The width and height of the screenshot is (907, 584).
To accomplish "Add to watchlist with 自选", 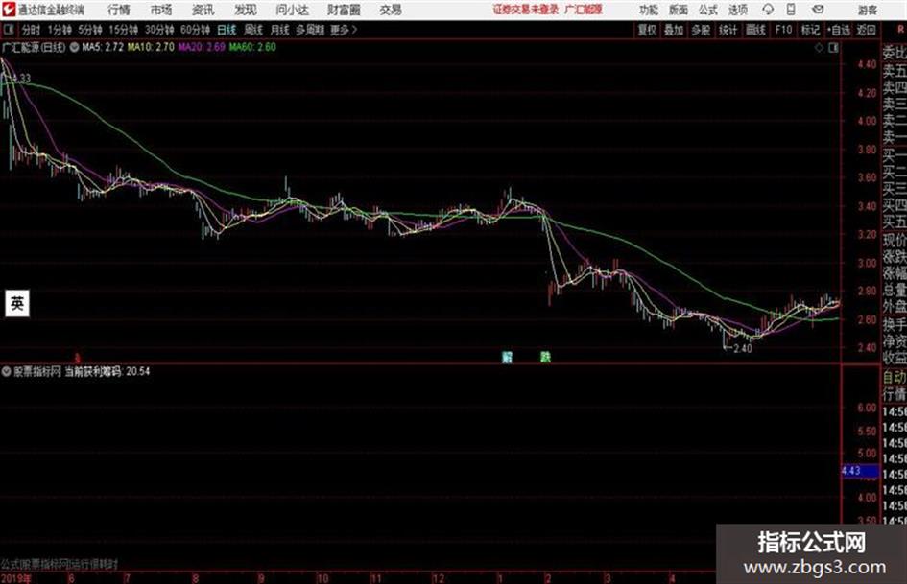I will point(839,30).
